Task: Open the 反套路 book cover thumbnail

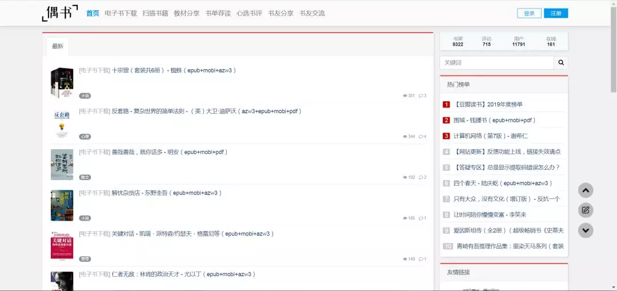Action: point(62,123)
